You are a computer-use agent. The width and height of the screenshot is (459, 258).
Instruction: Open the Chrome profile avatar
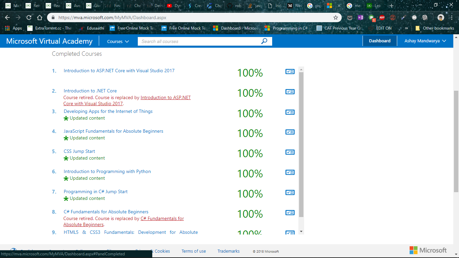441,17
